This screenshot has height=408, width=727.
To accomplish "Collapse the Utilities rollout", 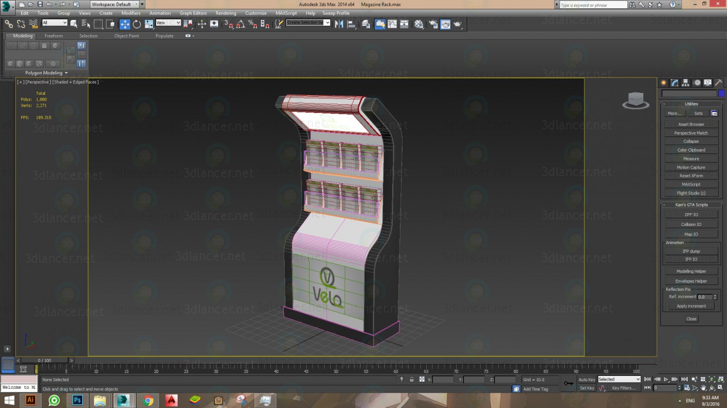I will pos(691,104).
